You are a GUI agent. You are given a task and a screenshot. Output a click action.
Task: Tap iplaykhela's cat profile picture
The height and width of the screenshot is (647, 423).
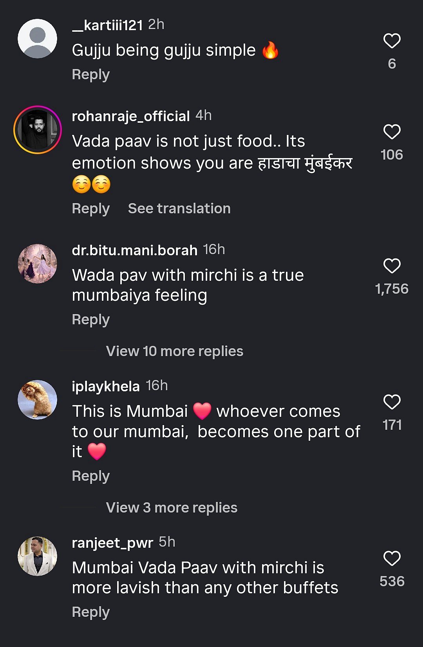38,400
